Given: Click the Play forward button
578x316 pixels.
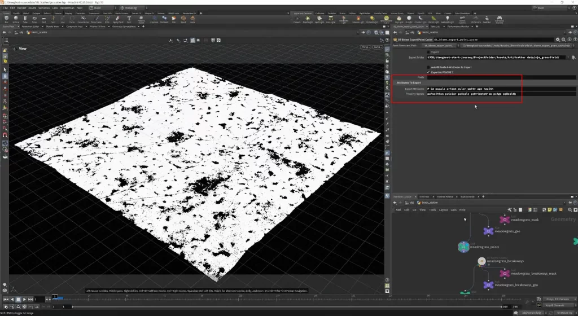Looking at the screenshot, I should coord(25,299).
